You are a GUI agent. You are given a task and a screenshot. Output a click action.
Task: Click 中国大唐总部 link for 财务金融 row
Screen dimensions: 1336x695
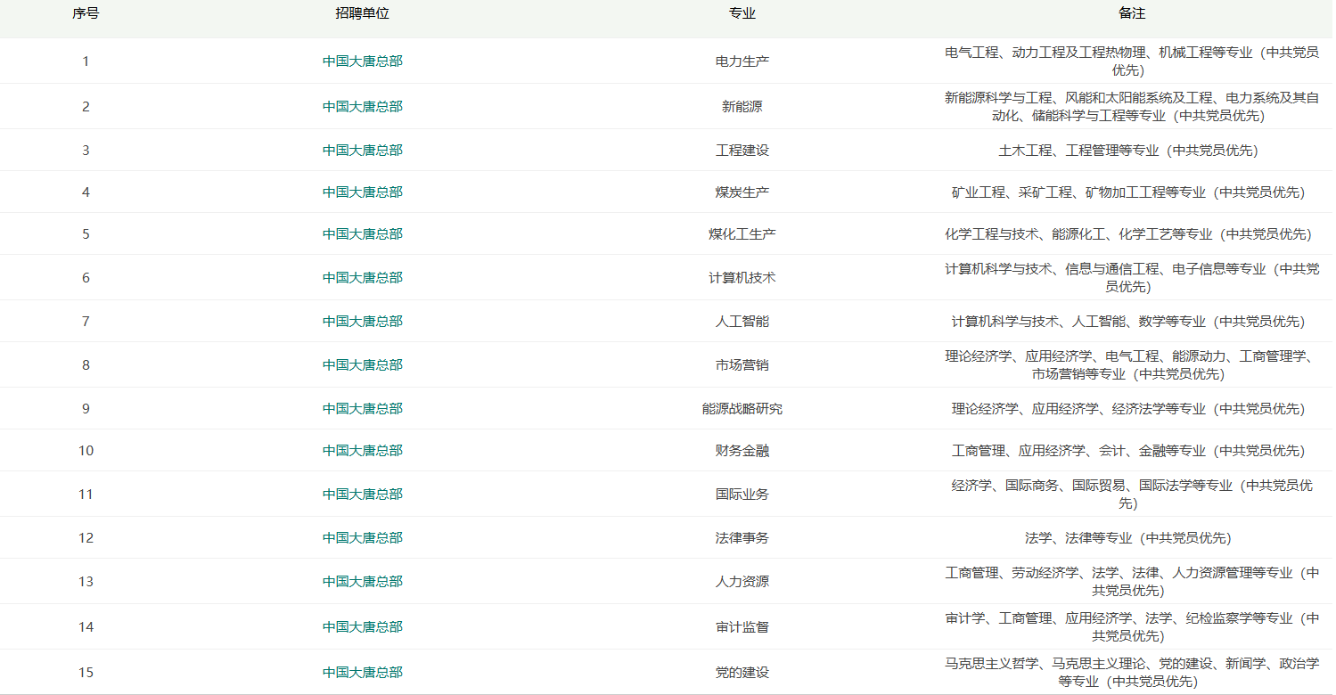tap(362, 451)
